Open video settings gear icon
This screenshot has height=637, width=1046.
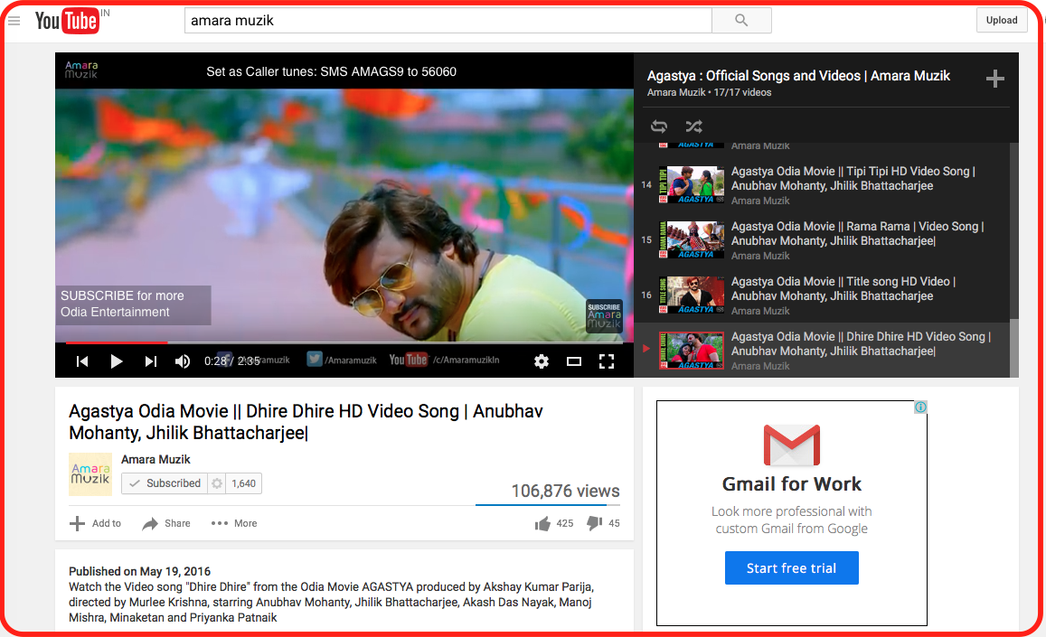tap(542, 361)
